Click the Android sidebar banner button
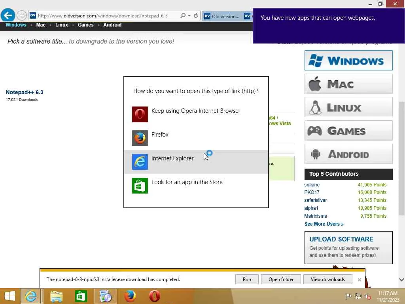The width and height of the screenshot is (405, 304). click(x=348, y=154)
